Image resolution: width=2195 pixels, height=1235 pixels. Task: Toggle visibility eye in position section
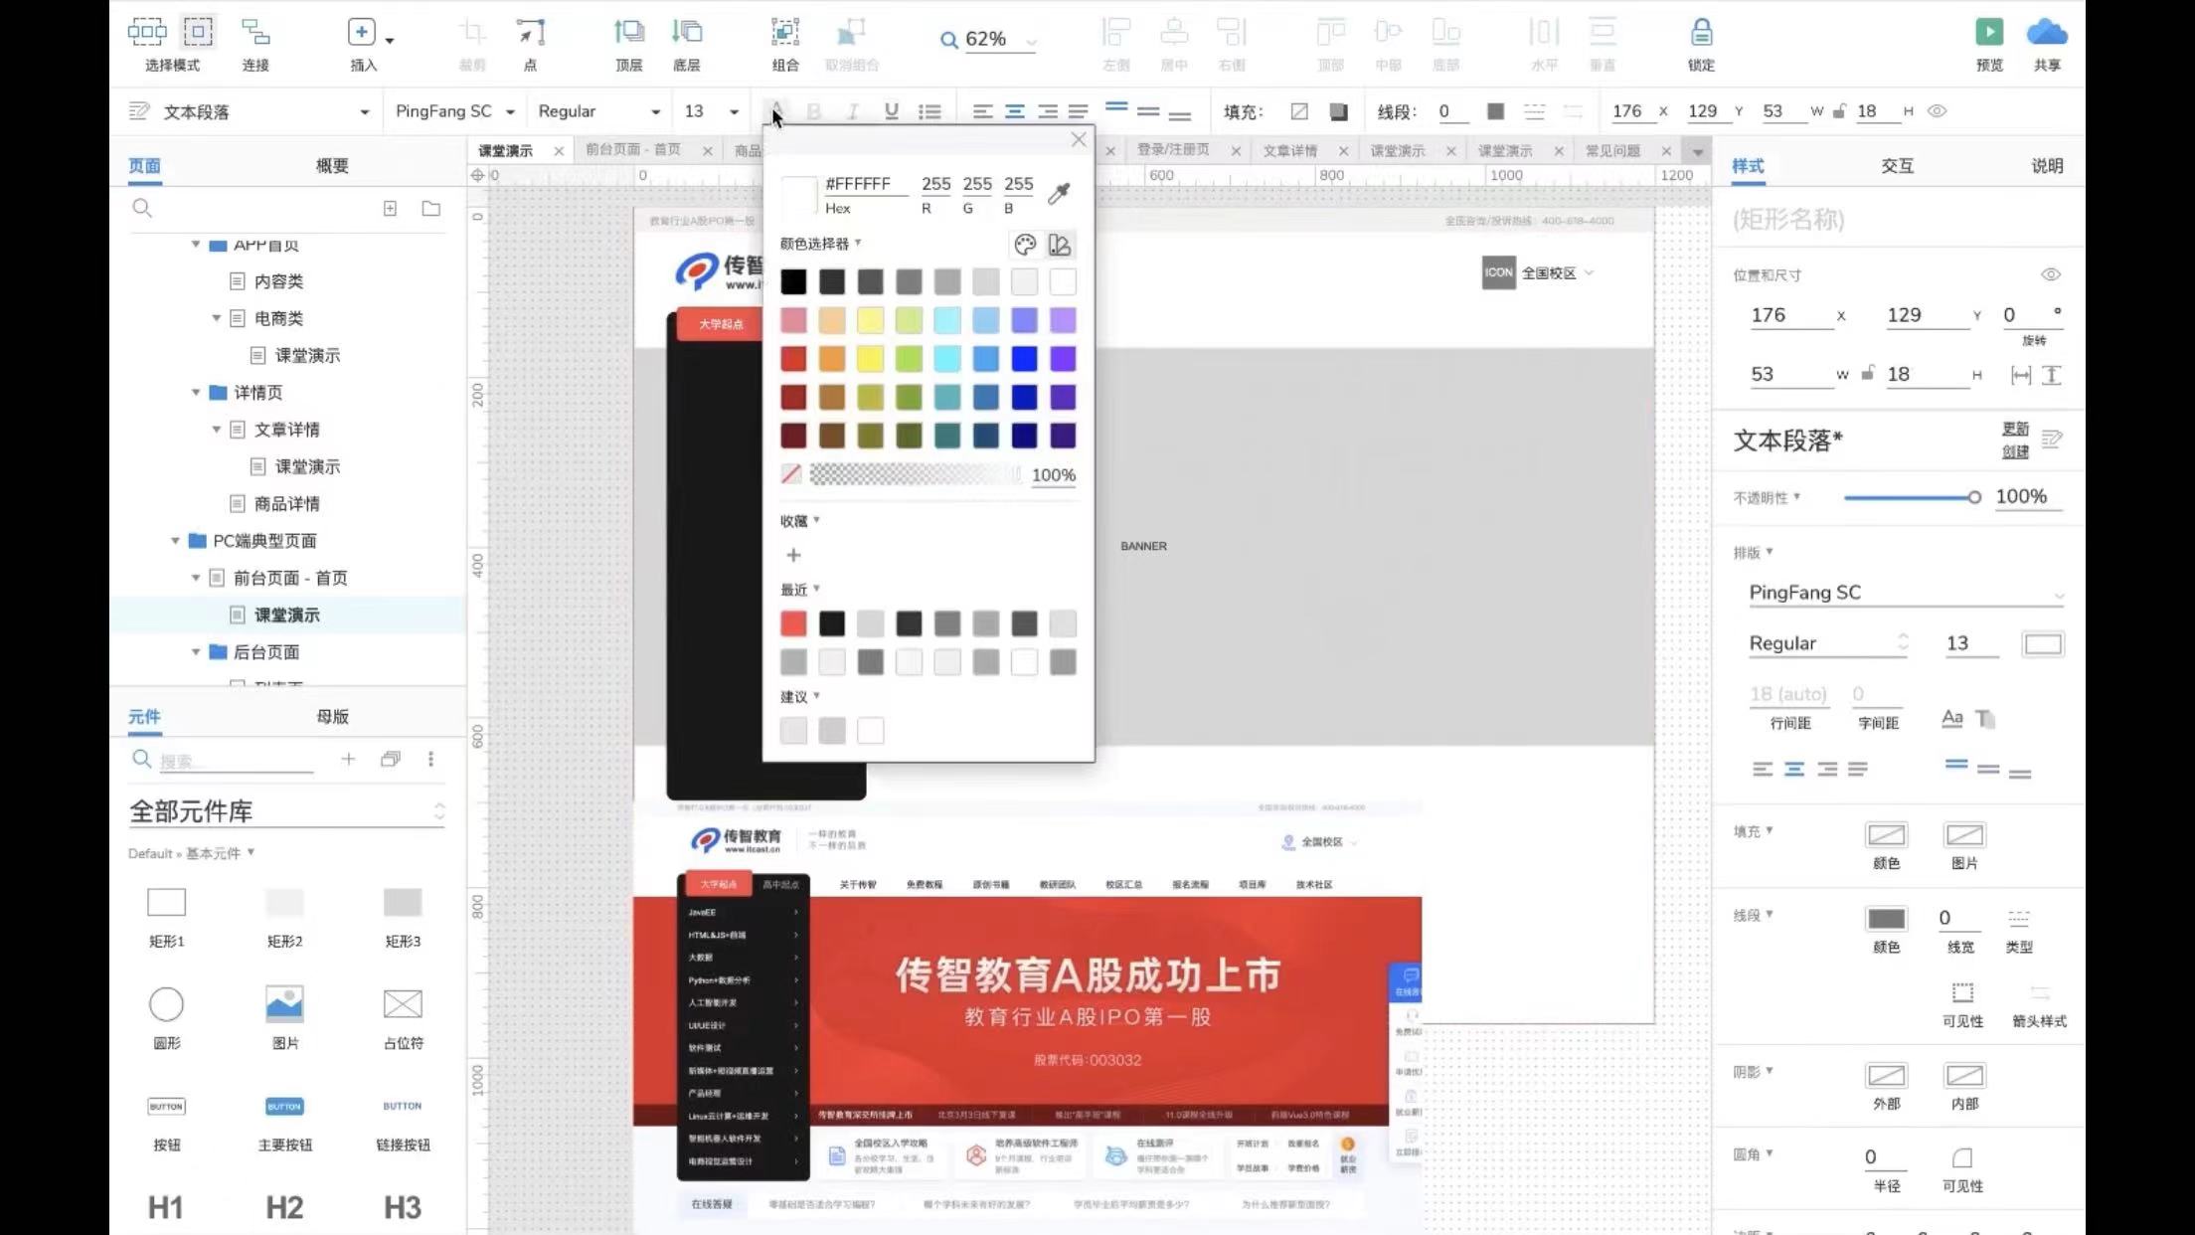coord(2050,274)
